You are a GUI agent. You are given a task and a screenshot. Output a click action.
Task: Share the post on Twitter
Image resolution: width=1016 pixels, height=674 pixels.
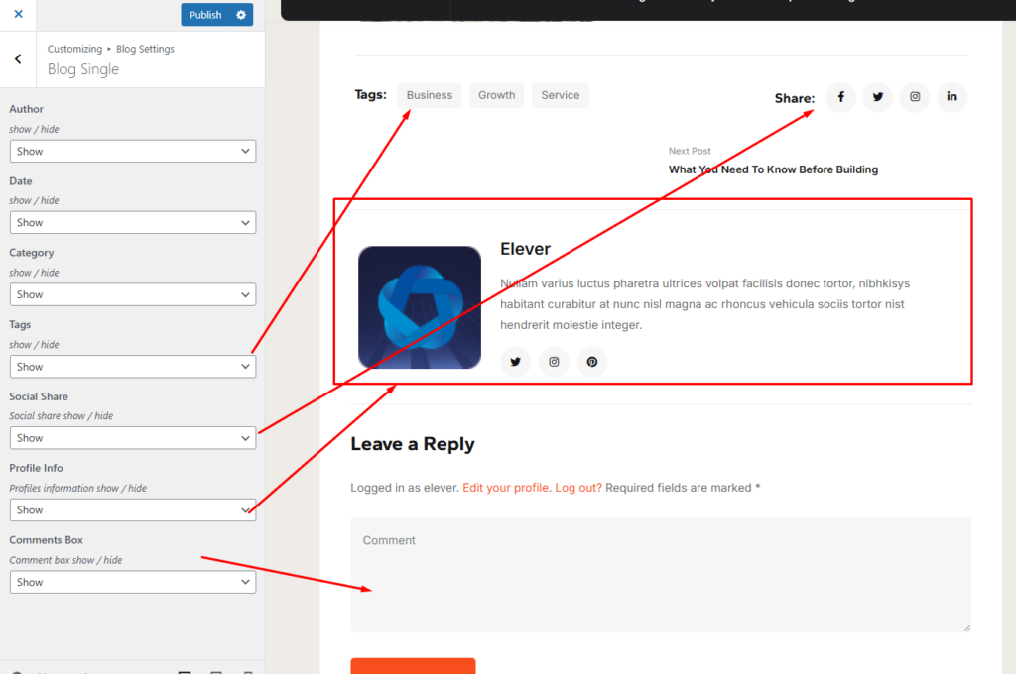878,97
